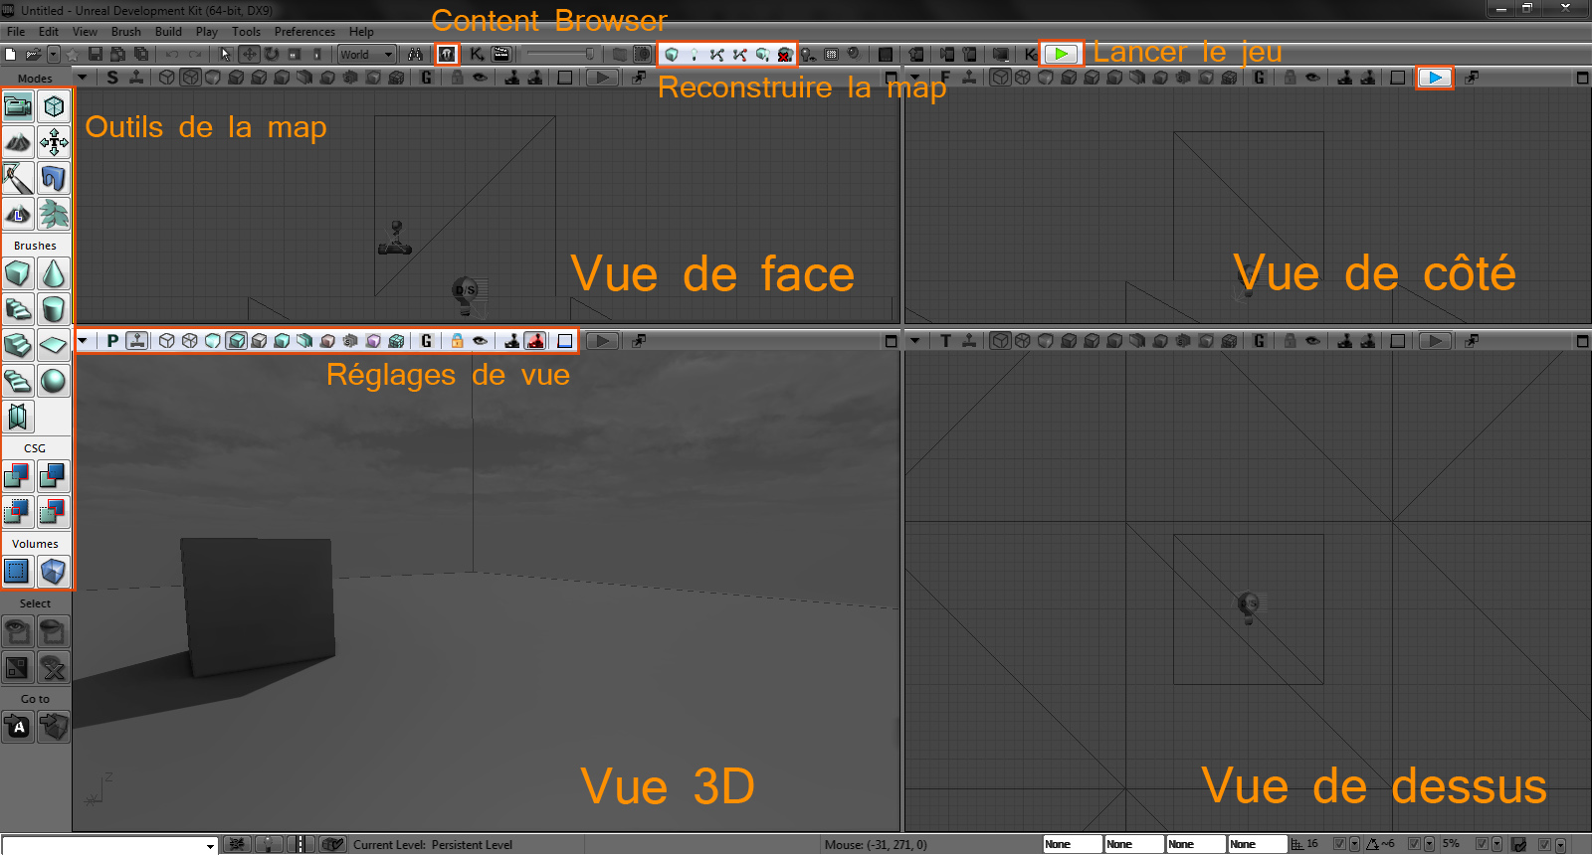Screen dimensions: 1592x855
Task: Click the green Play In Editor button
Action: click(1062, 54)
